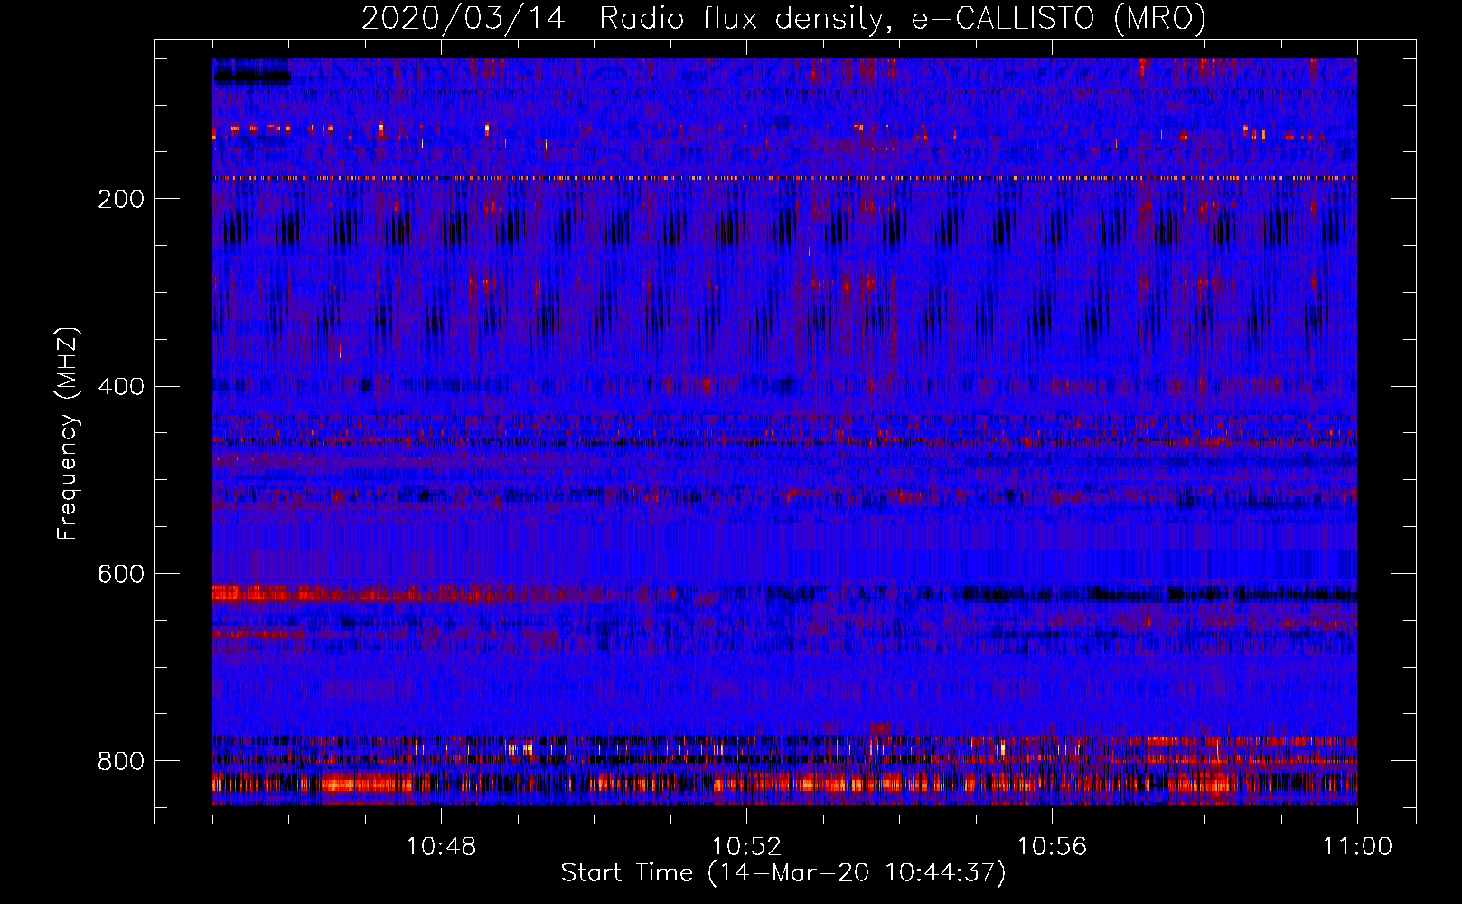Click the '400' frequency tick label
This screenshot has height=904, width=1462.
coord(121,387)
